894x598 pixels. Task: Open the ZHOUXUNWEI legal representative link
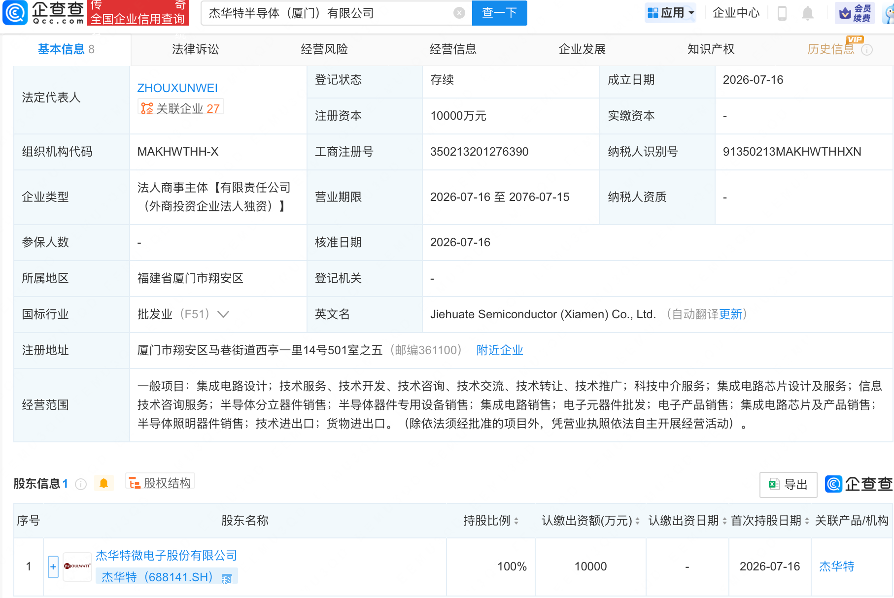tap(177, 88)
